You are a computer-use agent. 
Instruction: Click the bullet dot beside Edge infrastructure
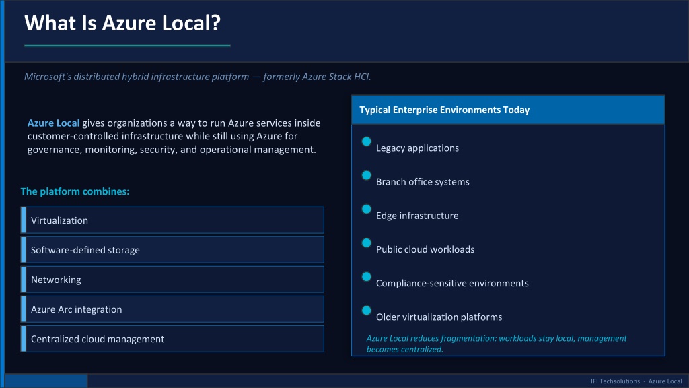(x=367, y=209)
